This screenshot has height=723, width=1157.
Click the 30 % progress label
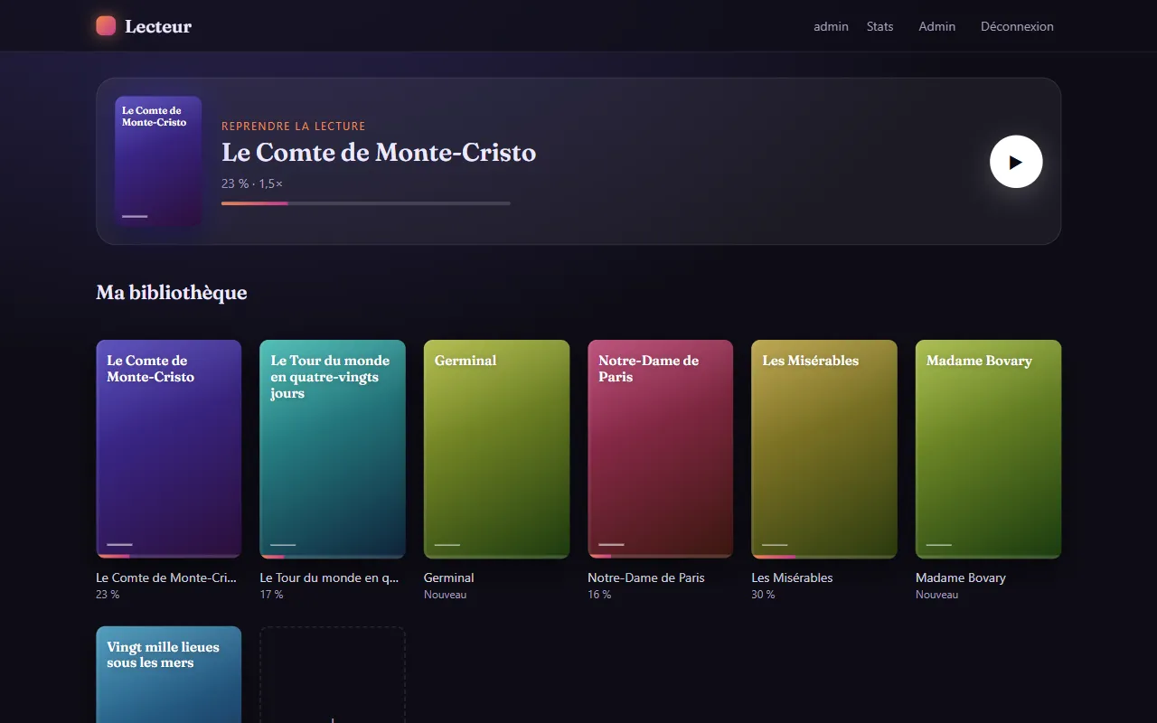[764, 595]
